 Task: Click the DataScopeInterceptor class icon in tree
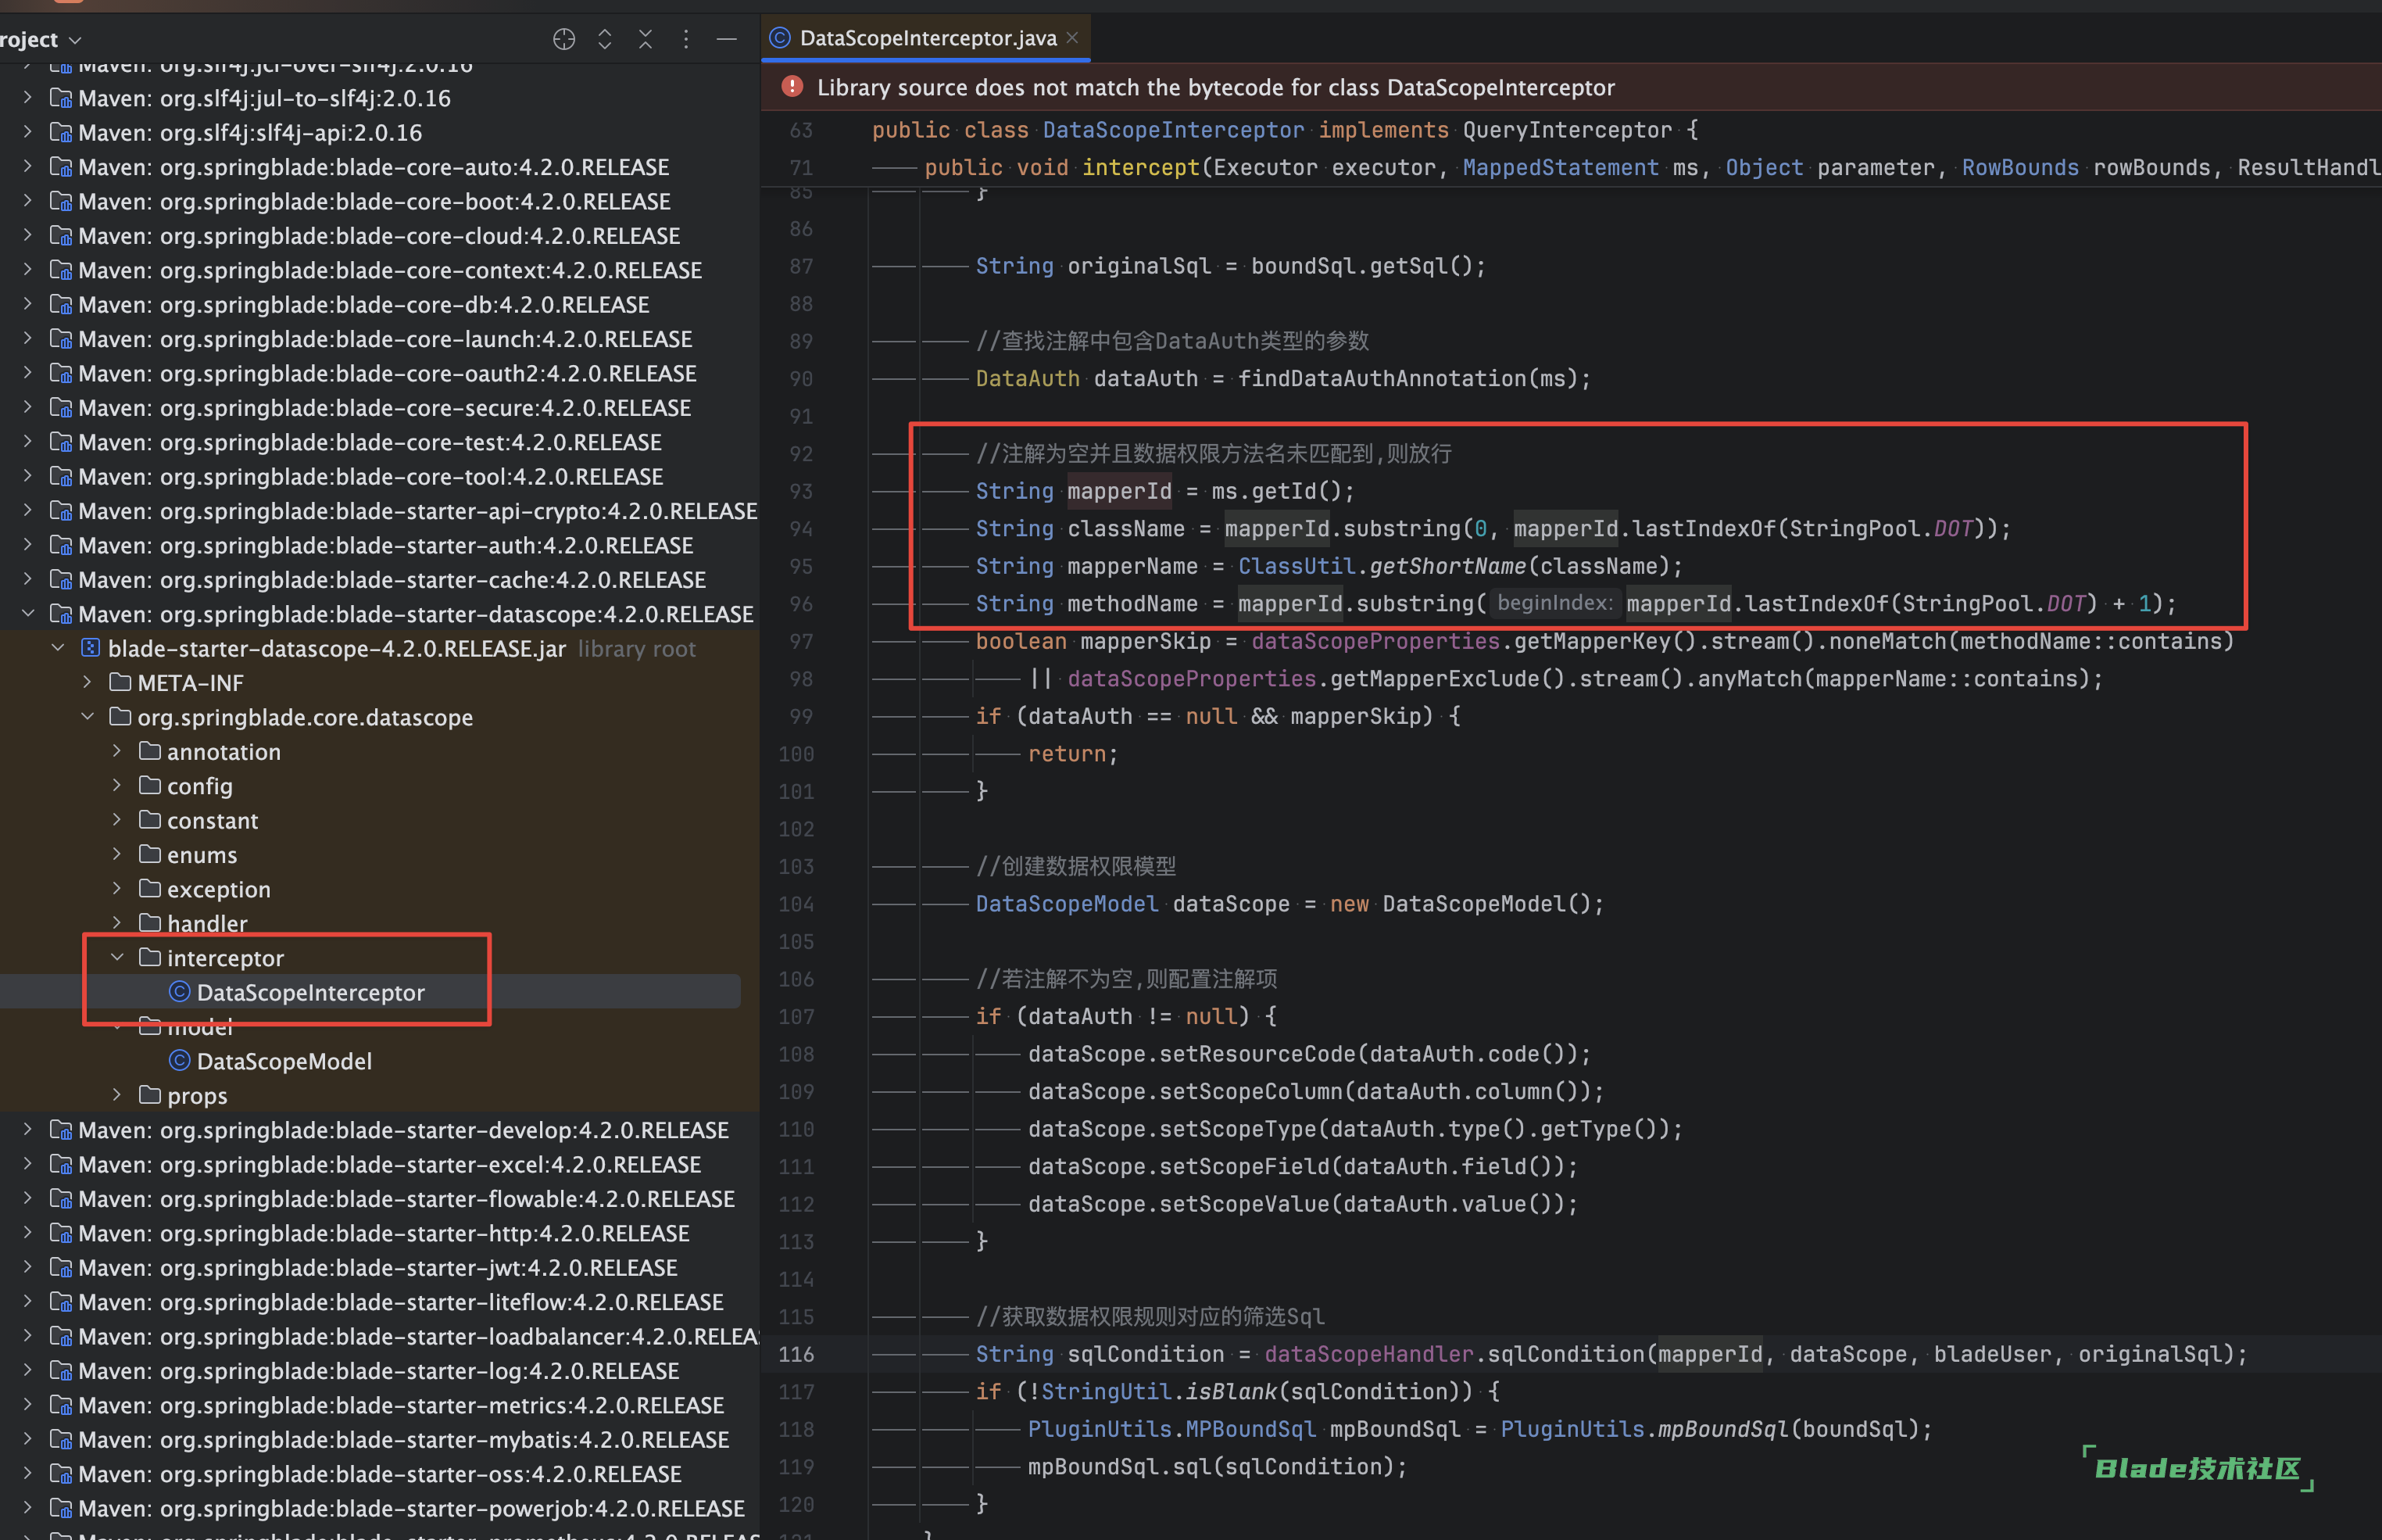tap(180, 991)
